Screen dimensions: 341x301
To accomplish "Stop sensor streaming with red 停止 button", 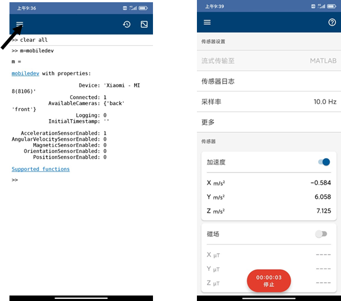I will coord(269,281).
